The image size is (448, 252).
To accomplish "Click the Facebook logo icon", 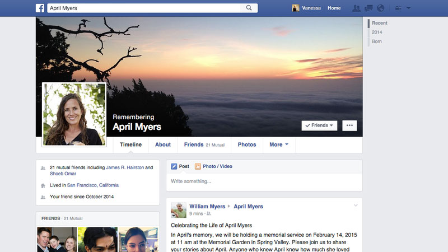I will tap(40, 8).
